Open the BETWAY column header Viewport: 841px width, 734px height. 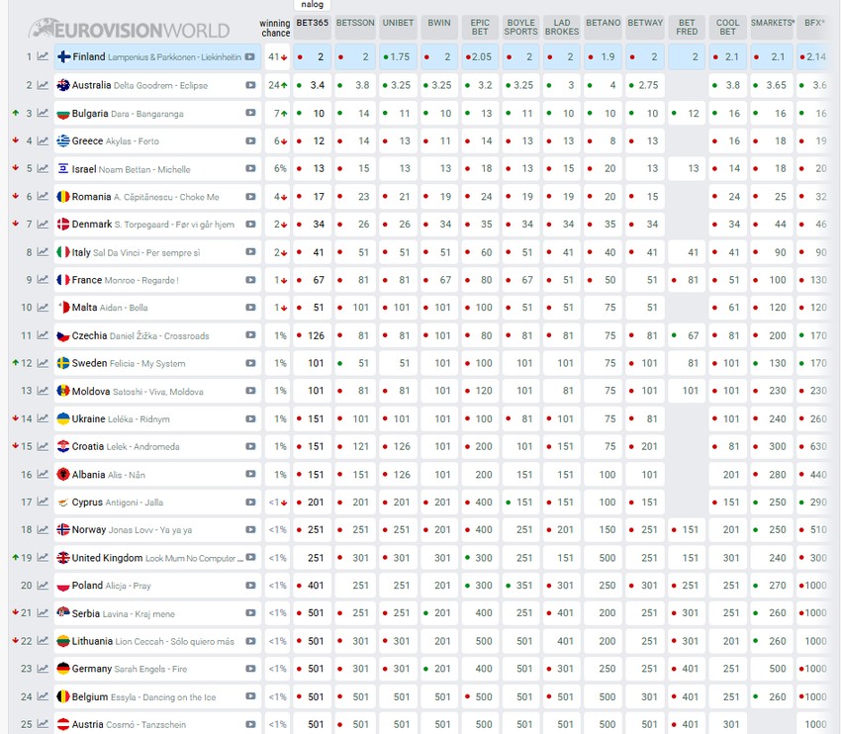[645, 27]
